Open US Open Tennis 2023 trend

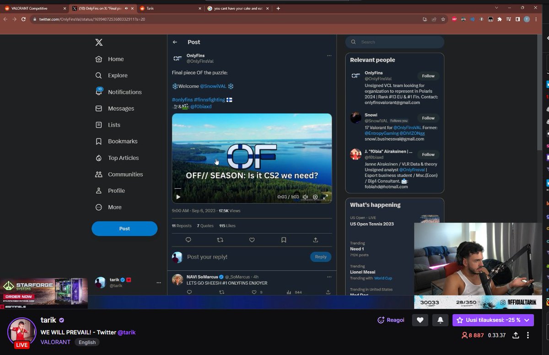click(x=372, y=224)
